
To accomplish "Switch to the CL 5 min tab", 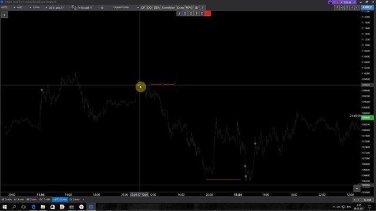I will tap(75, 199).
